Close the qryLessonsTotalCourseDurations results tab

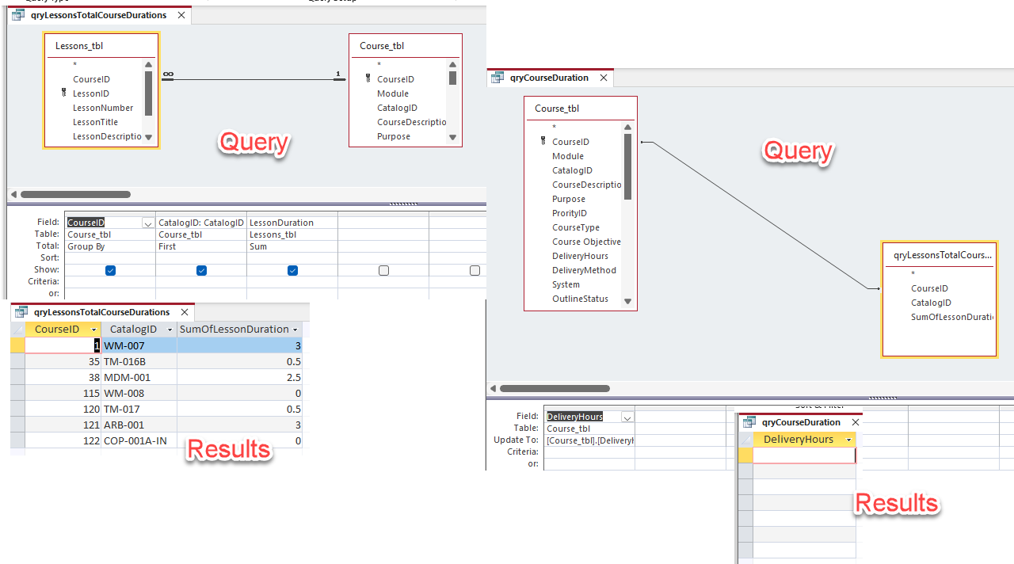tap(185, 312)
